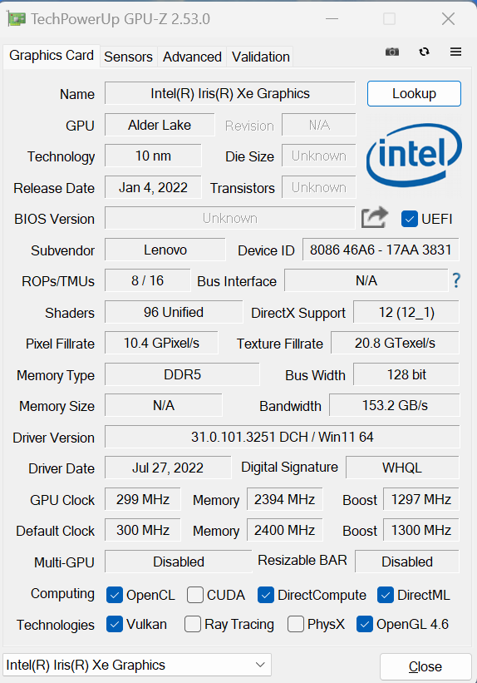This screenshot has height=683, width=477.
Task: Take a screenshot with the camera icon
Action: pos(391,52)
